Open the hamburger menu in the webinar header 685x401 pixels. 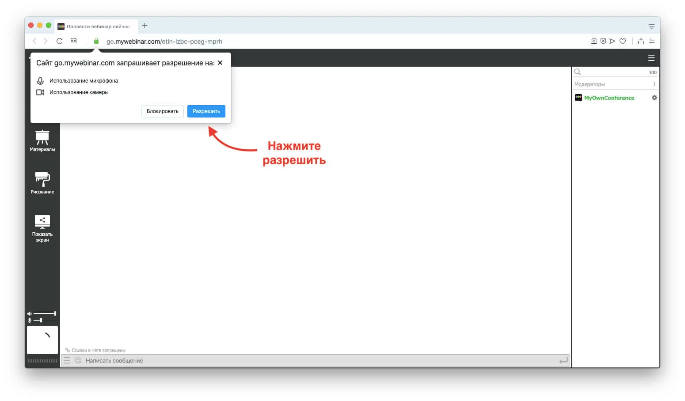tap(651, 58)
